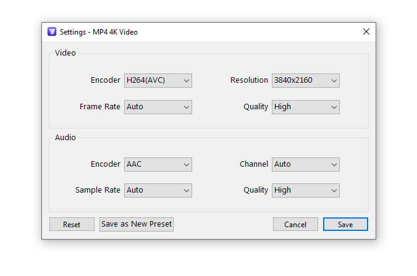Open the Frame Rate dropdown

158,107
